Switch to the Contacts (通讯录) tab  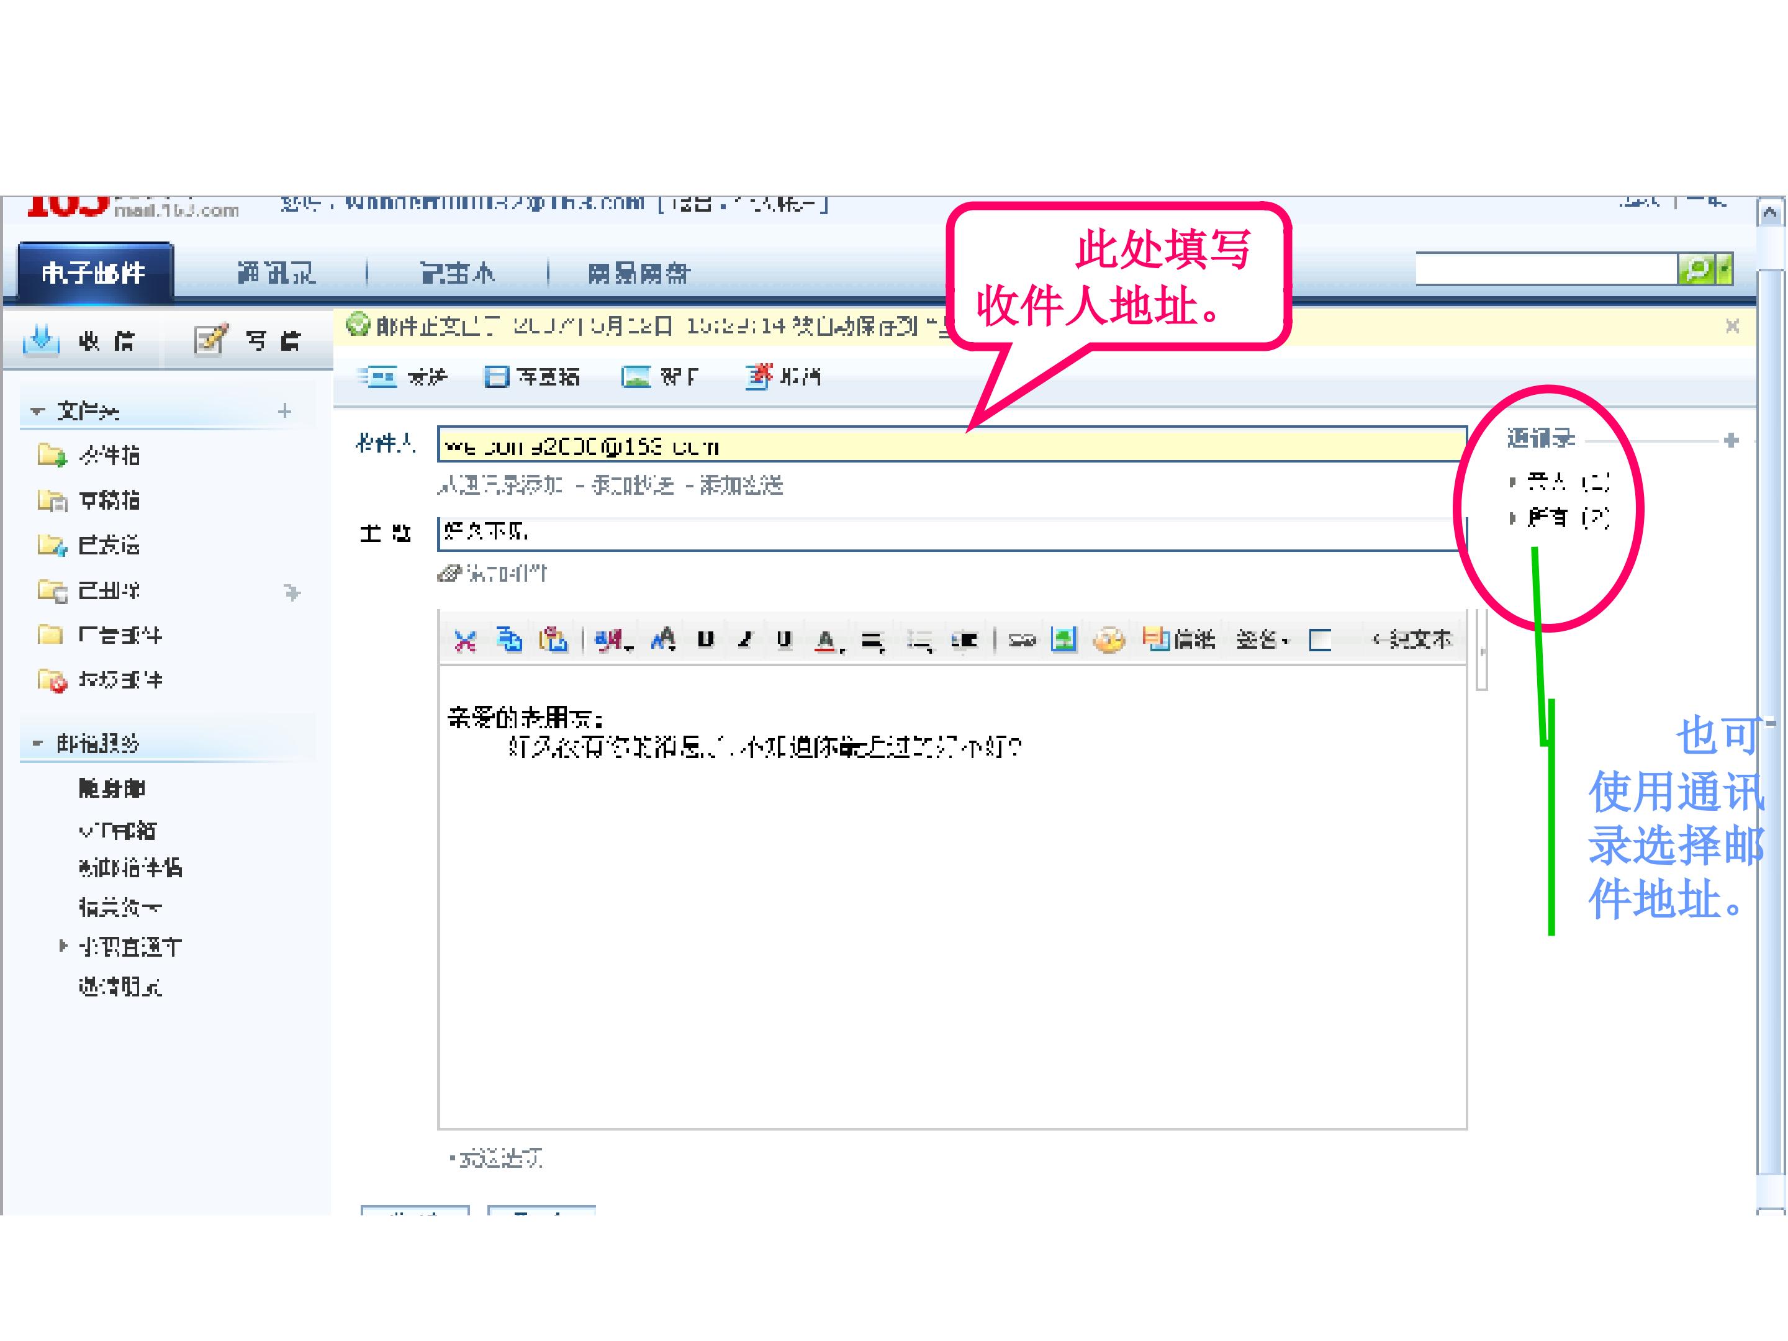click(x=276, y=273)
